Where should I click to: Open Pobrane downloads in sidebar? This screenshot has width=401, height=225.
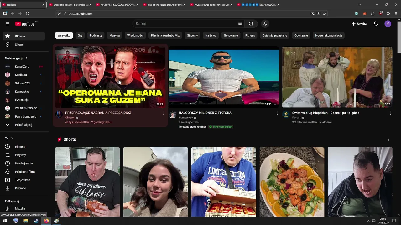[24, 188]
